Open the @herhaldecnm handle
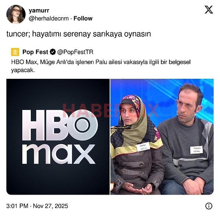This screenshot has width=220, height=217. pyautogui.click(x=49, y=18)
